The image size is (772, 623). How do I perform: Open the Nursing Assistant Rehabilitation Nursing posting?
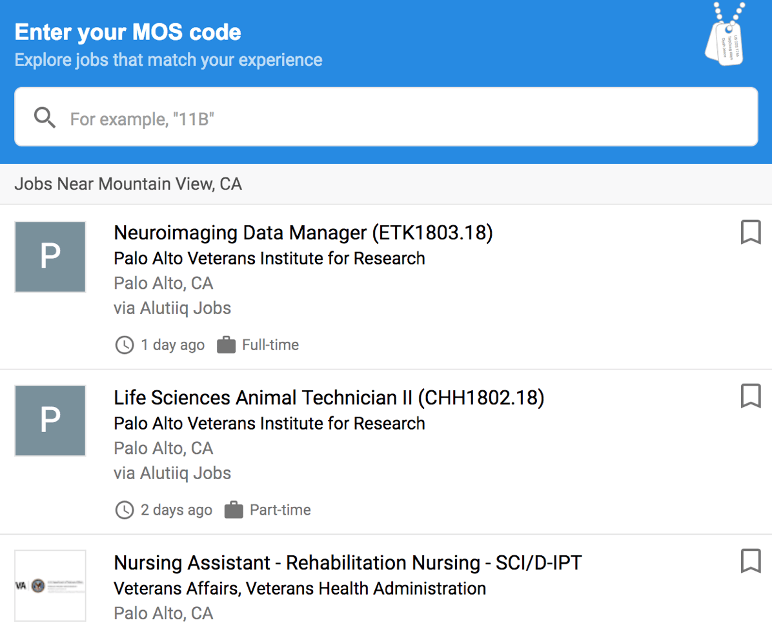point(347,562)
